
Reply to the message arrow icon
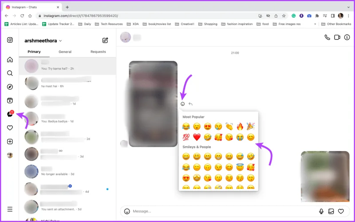tap(190, 104)
